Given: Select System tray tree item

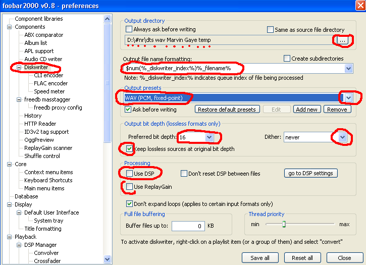Looking at the screenshot, I should coord(48,221).
